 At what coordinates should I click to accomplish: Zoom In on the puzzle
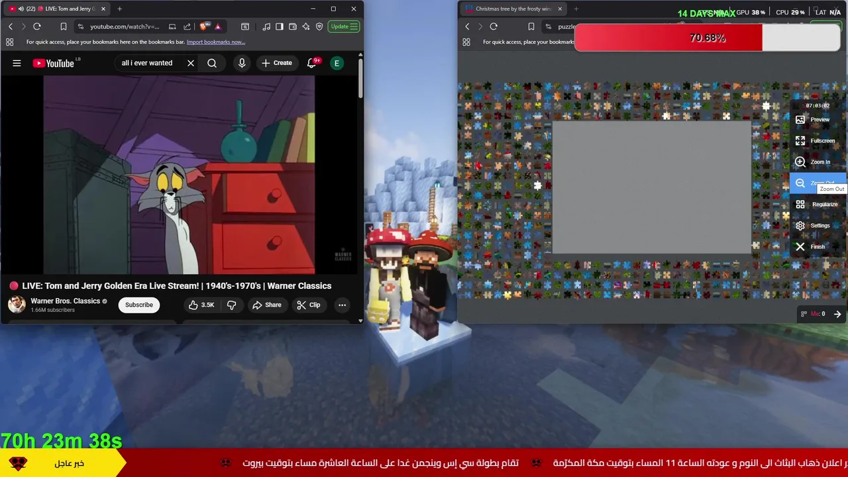pos(818,162)
